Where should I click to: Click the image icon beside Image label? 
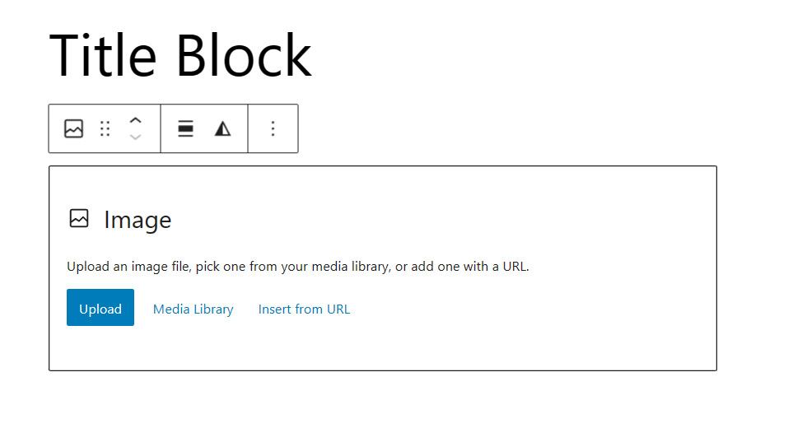79,219
